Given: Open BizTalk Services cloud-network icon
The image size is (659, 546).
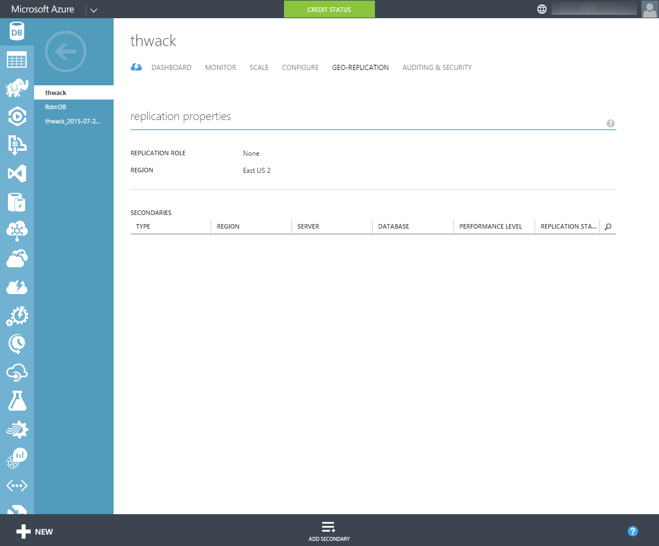Looking at the screenshot, I should tap(17, 231).
